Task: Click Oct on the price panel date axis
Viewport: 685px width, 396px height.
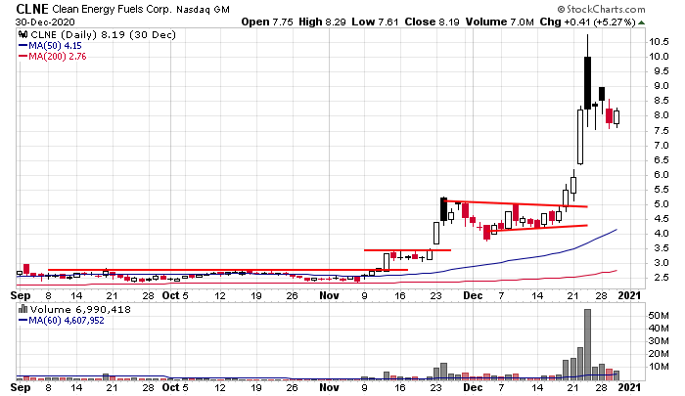Action: point(170,295)
